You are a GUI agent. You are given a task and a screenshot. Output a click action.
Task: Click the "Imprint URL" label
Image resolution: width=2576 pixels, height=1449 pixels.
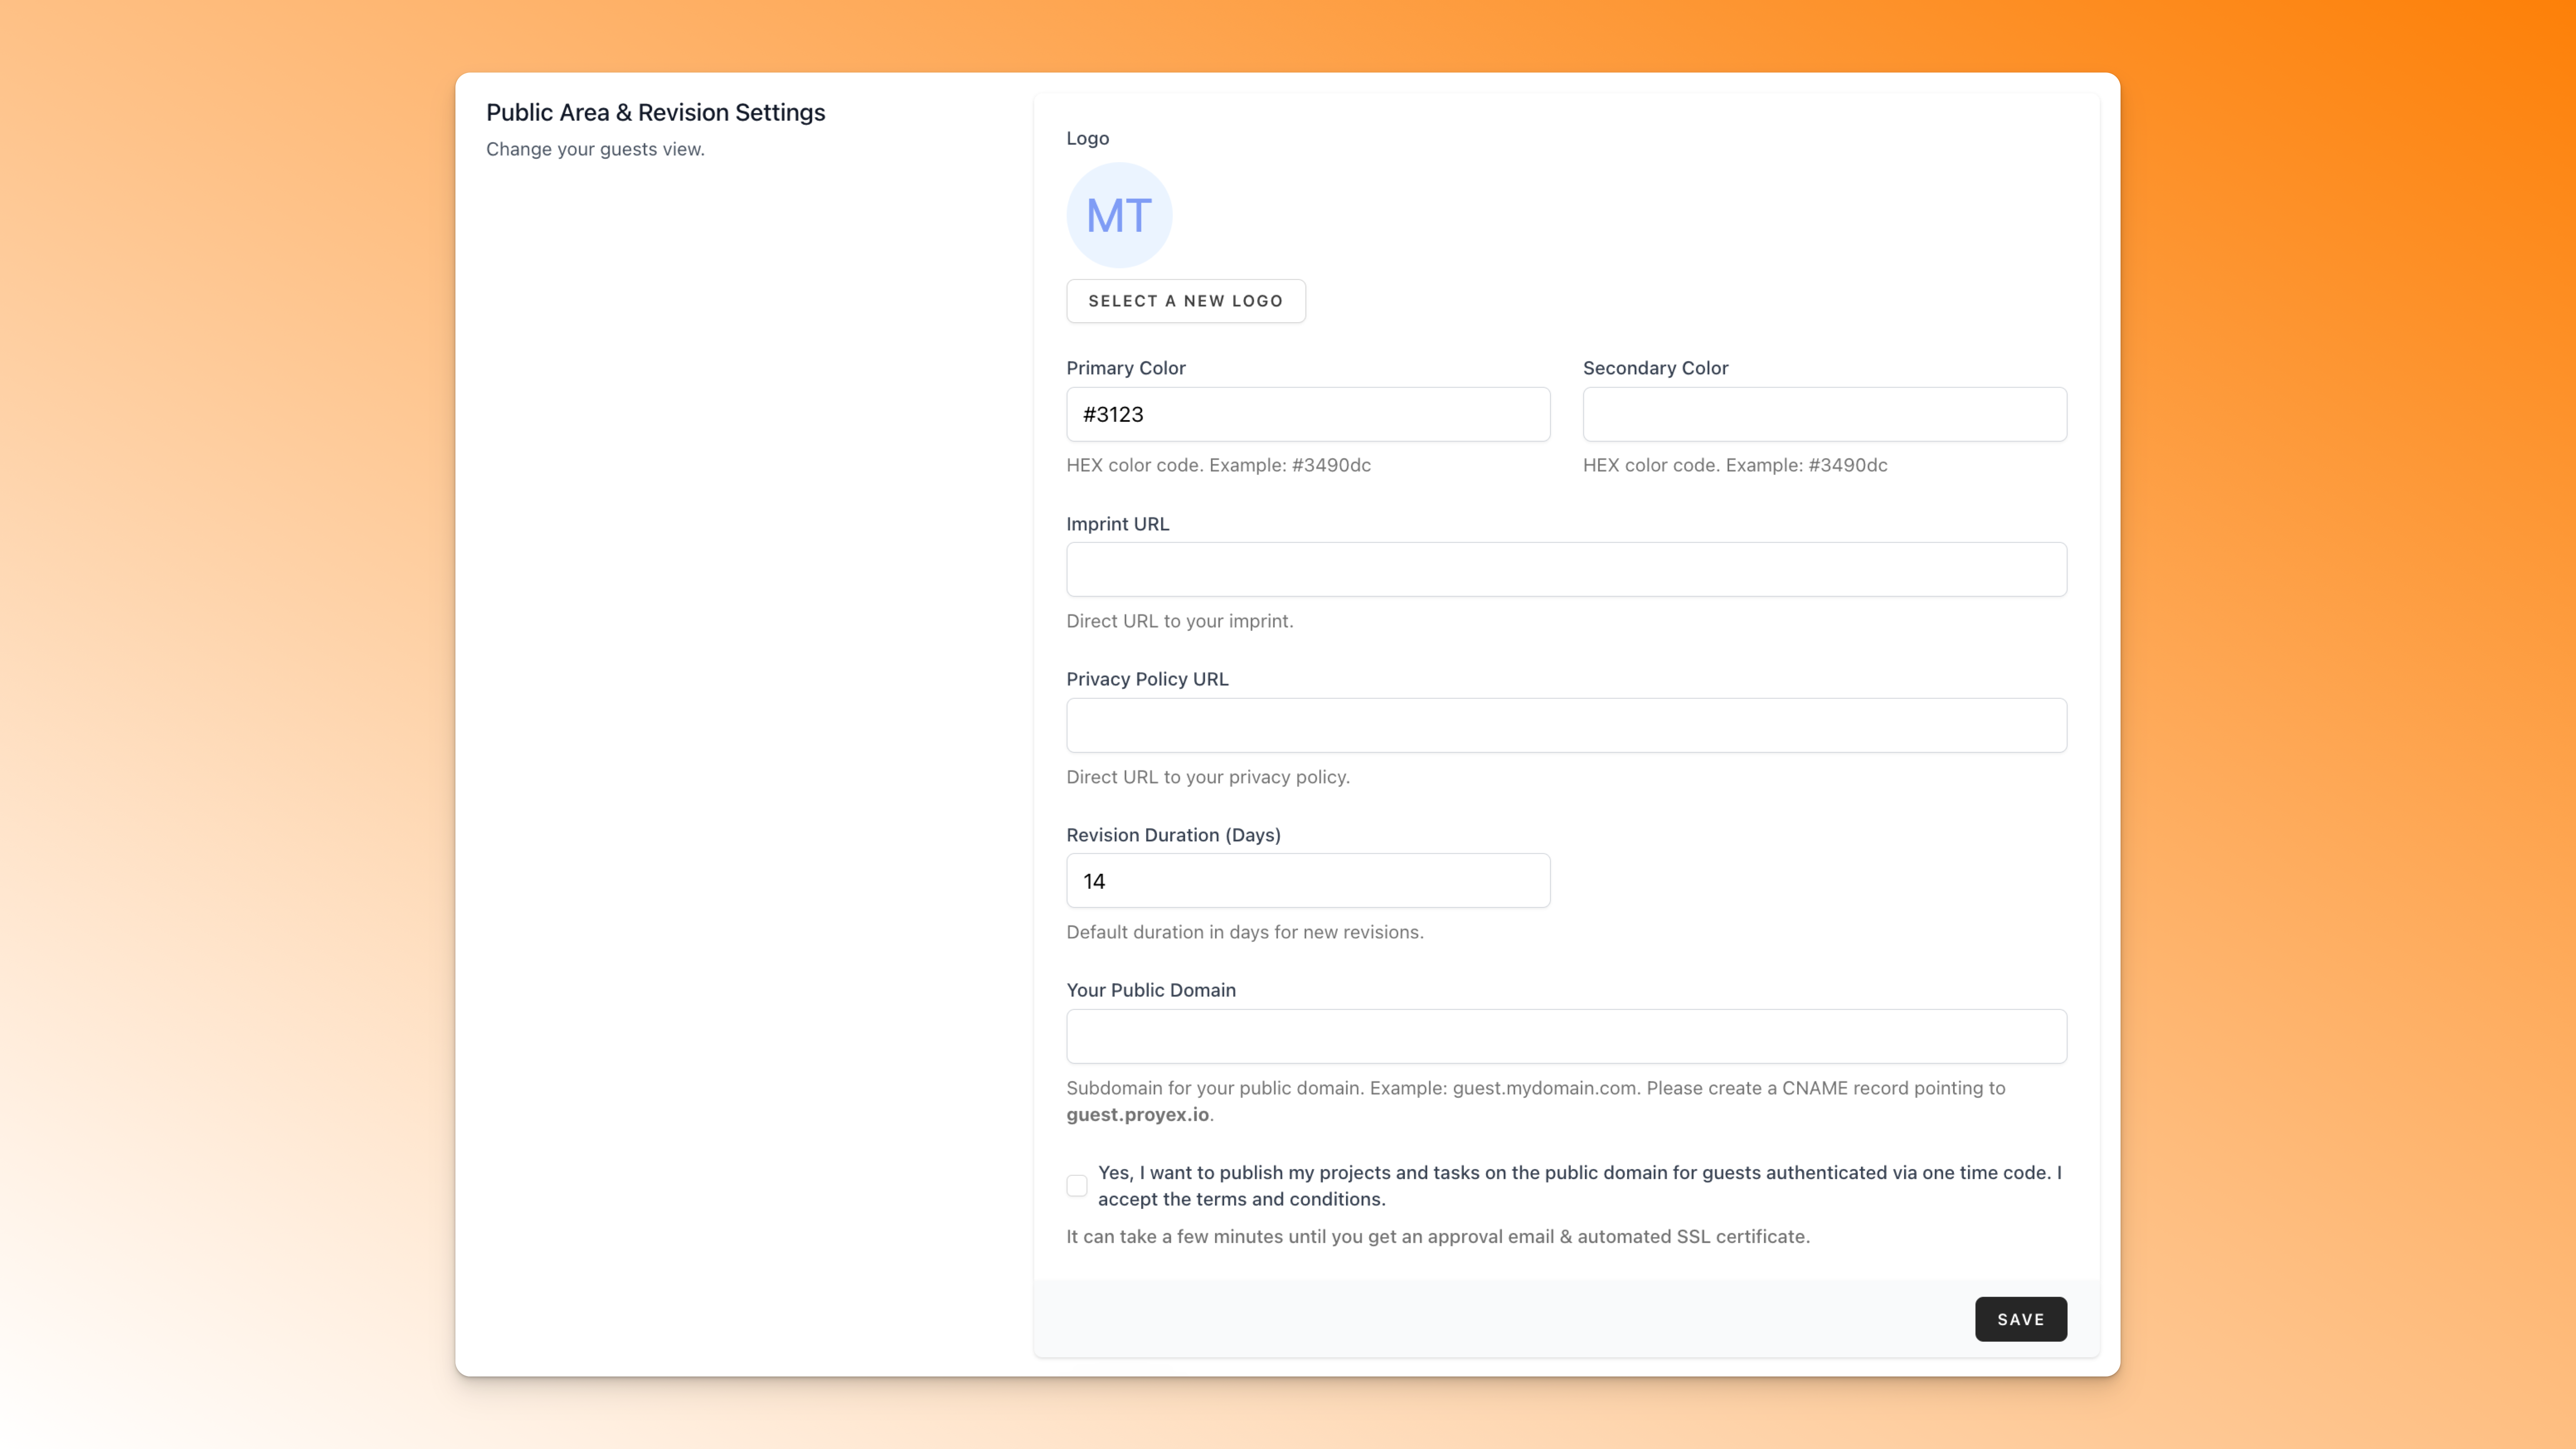coord(1118,524)
